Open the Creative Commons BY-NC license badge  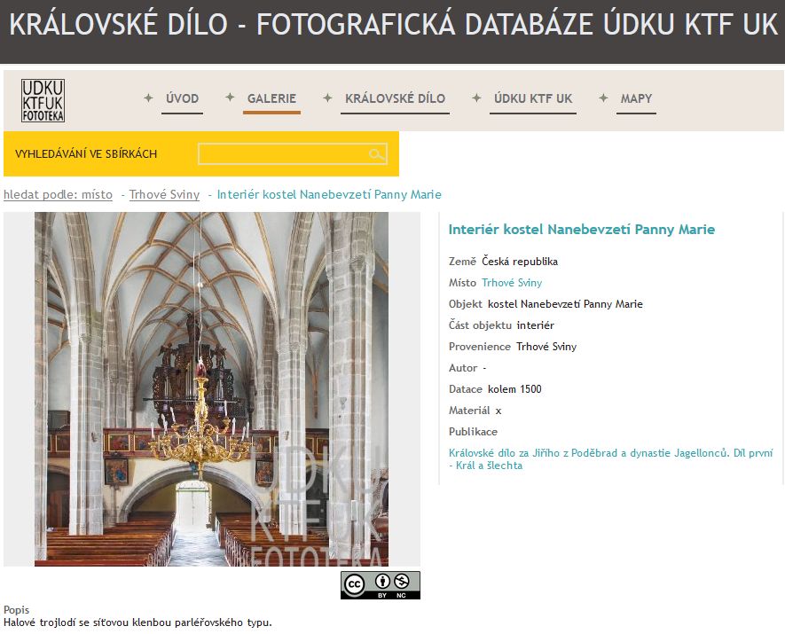pyautogui.click(x=380, y=584)
